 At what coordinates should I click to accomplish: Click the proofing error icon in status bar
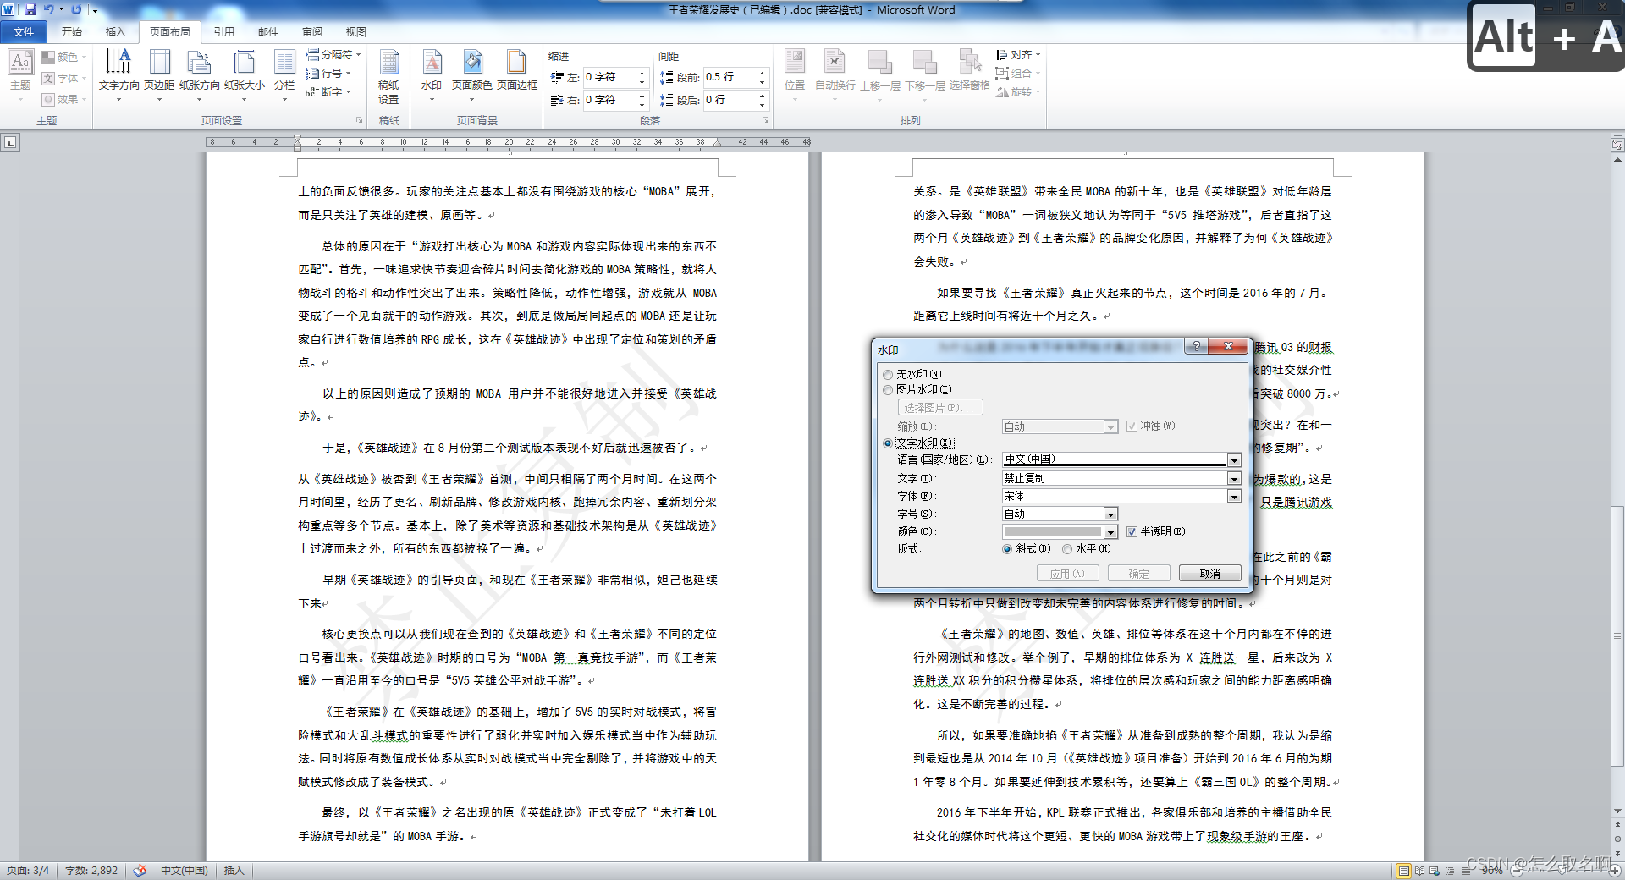point(140,870)
